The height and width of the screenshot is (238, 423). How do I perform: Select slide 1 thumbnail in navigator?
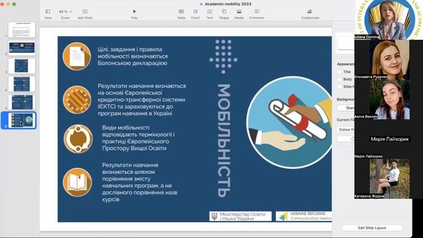[x=22, y=30]
